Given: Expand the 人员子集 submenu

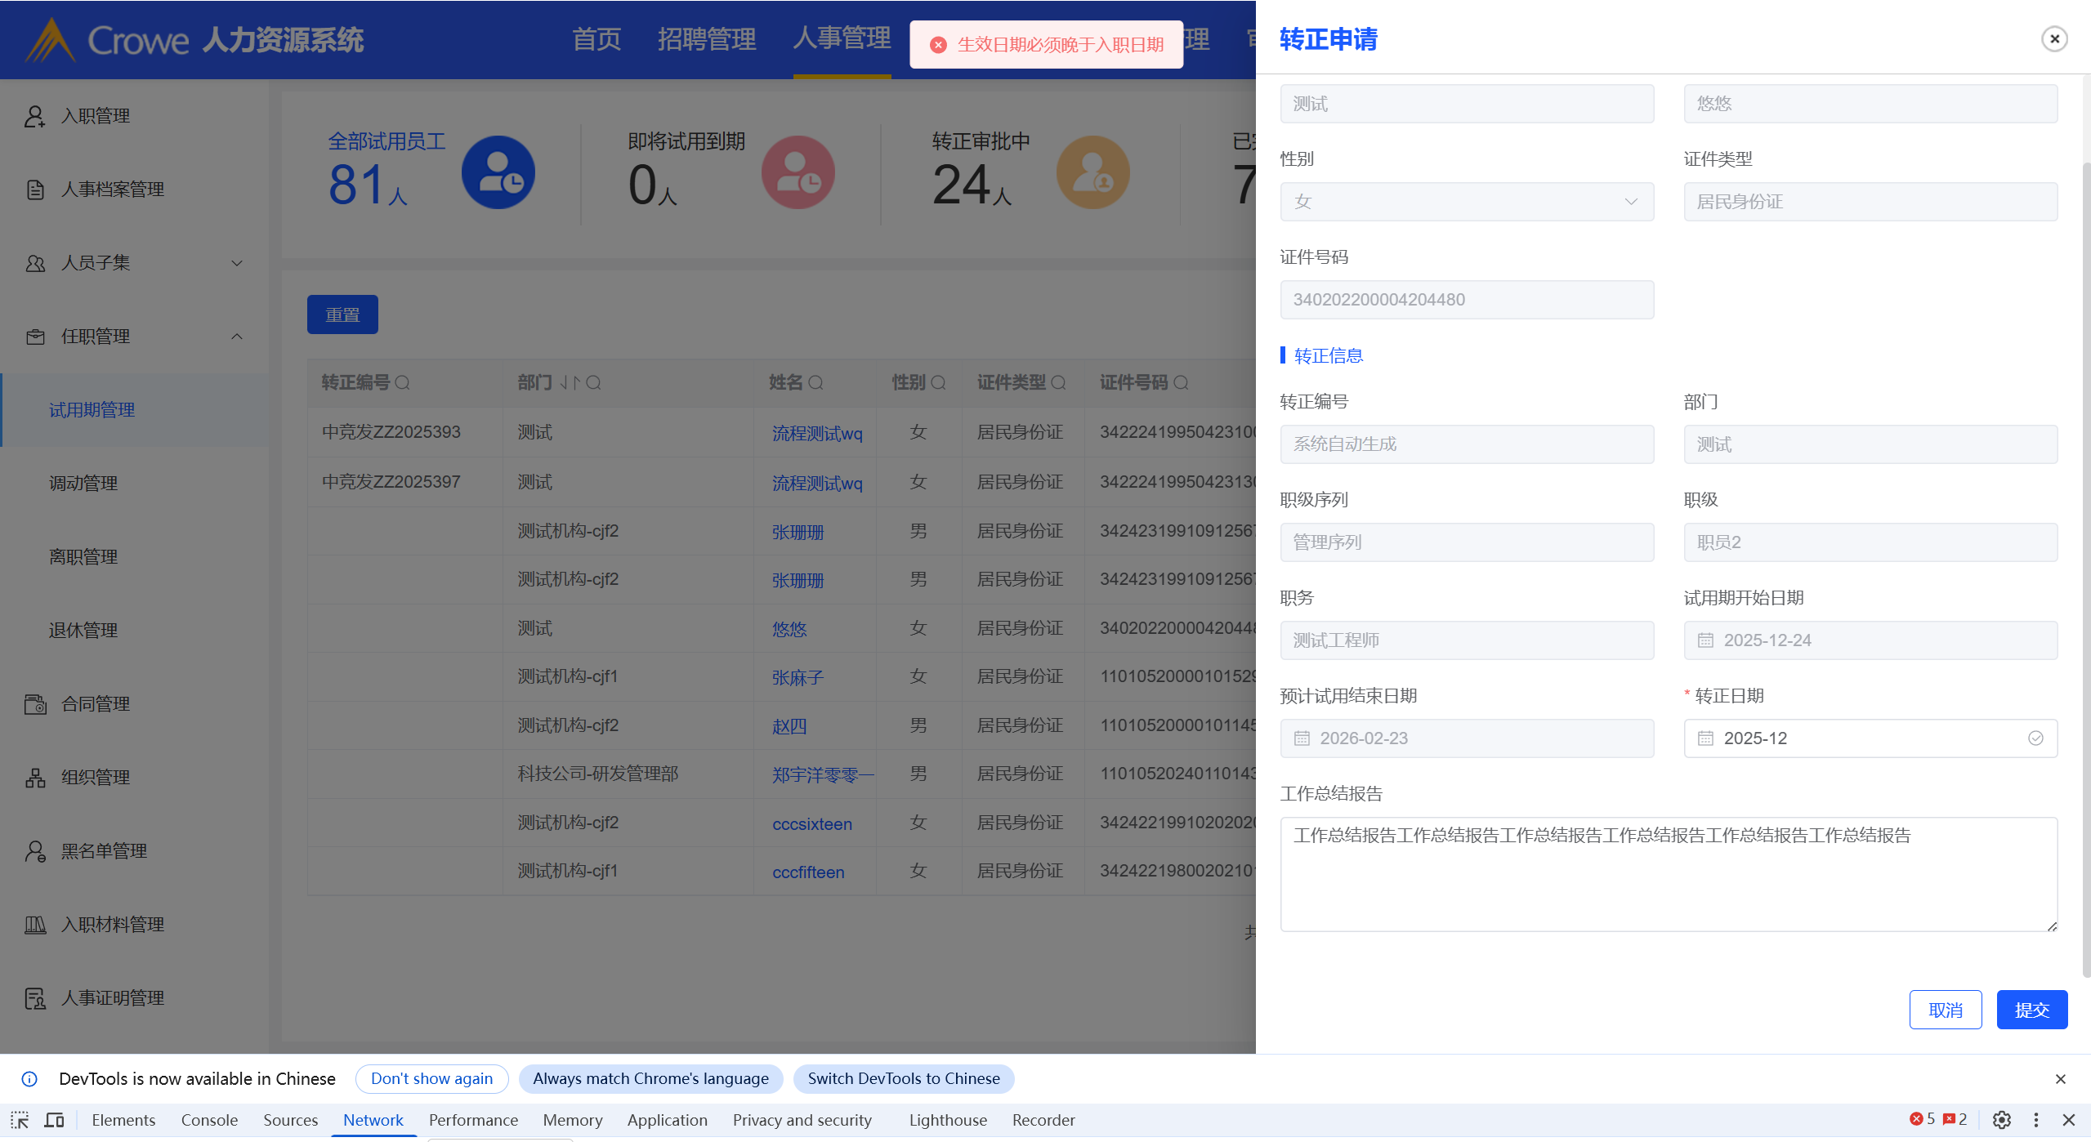Looking at the screenshot, I should (237, 263).
